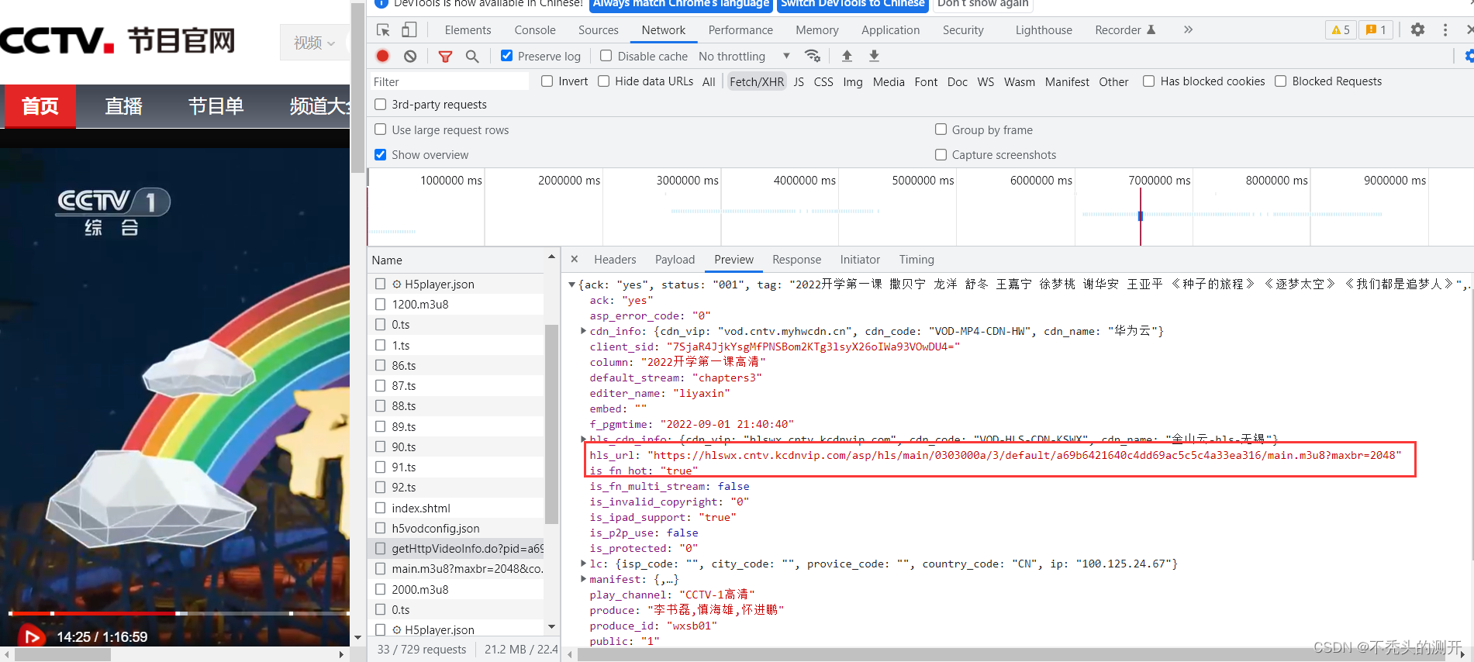Screen dimensions: 1474x662
Task: Click the issues count badge
Action: (x=1376, y=29)
